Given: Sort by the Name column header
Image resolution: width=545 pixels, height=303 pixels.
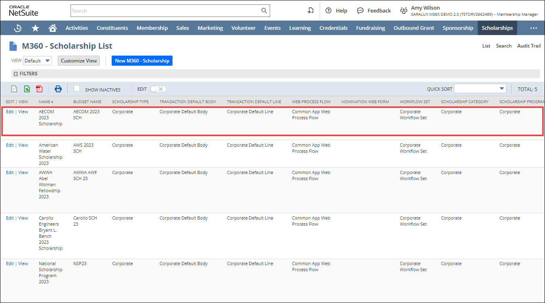Looking at the screenshot, I should (44, 102).
